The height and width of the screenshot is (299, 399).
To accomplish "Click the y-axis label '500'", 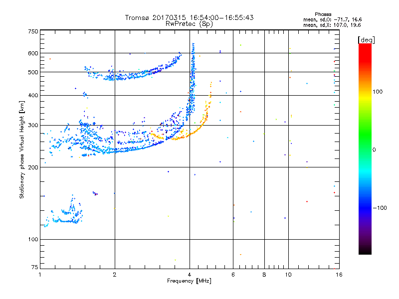I will [33, 72].
